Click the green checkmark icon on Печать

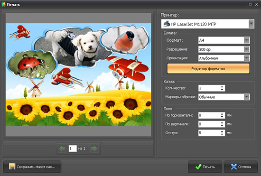(x=198, y=167)
